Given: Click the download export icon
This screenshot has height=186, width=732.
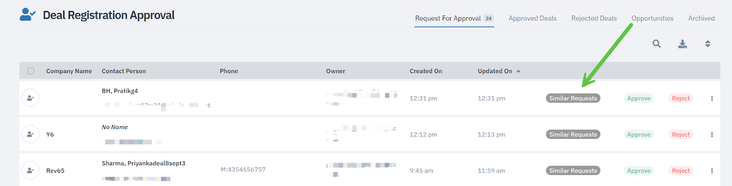Looking at the screenshot, I should [x=682, y=44].
